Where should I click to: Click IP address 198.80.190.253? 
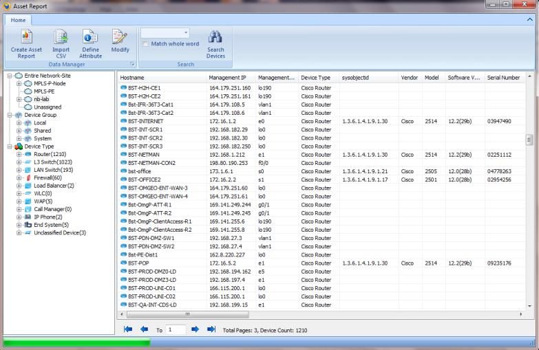click(x=229, y=163)
